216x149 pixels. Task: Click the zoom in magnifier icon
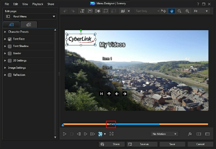click(x=187, y=11)
